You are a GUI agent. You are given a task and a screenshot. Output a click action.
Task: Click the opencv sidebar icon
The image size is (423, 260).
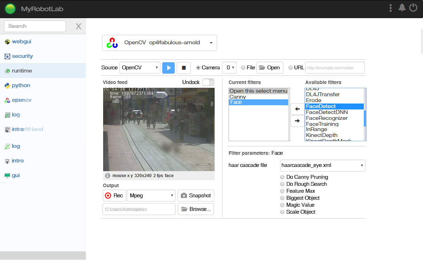click(7, 100)
